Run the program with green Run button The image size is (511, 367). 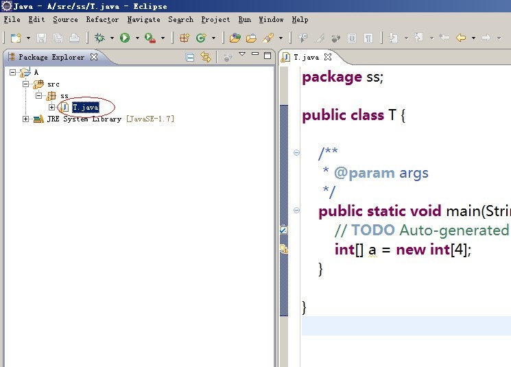pos(125,38)
